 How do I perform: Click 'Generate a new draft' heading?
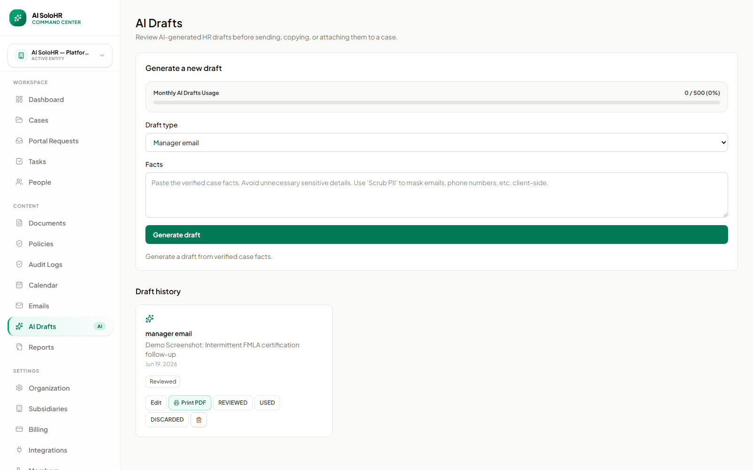point(184,68)
